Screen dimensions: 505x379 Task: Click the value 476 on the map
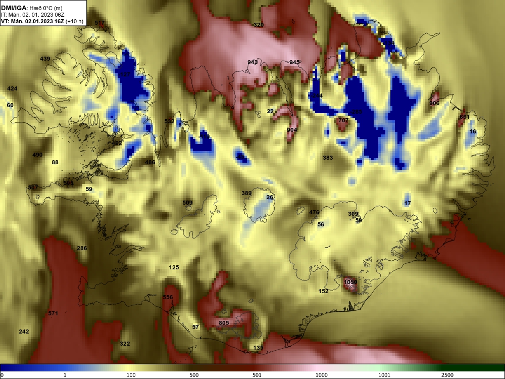314,212
